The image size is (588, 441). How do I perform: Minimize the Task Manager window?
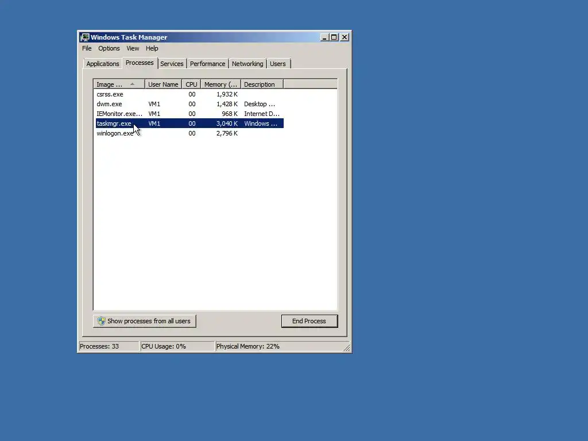pos(324,37)
